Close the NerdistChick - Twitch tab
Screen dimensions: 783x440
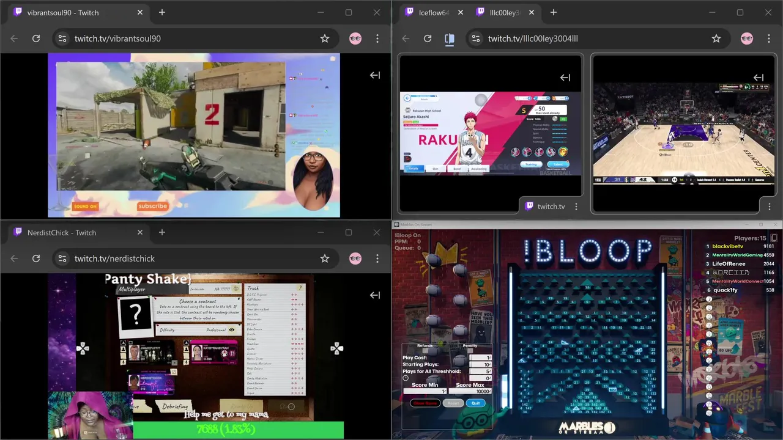(140, 232)
